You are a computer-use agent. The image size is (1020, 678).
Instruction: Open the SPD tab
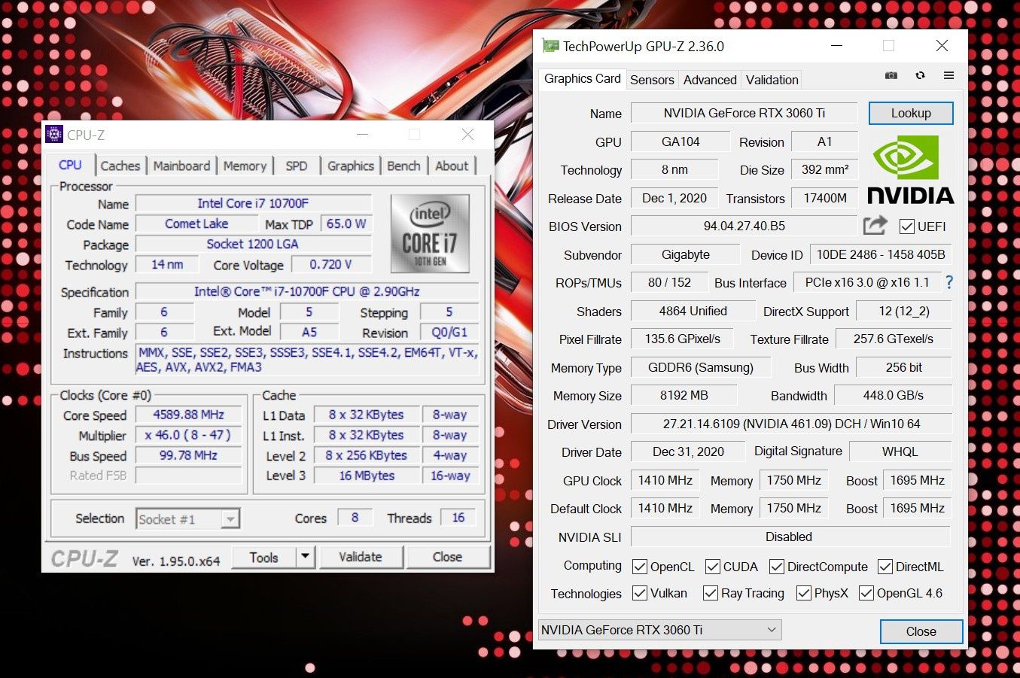point(297,166)
